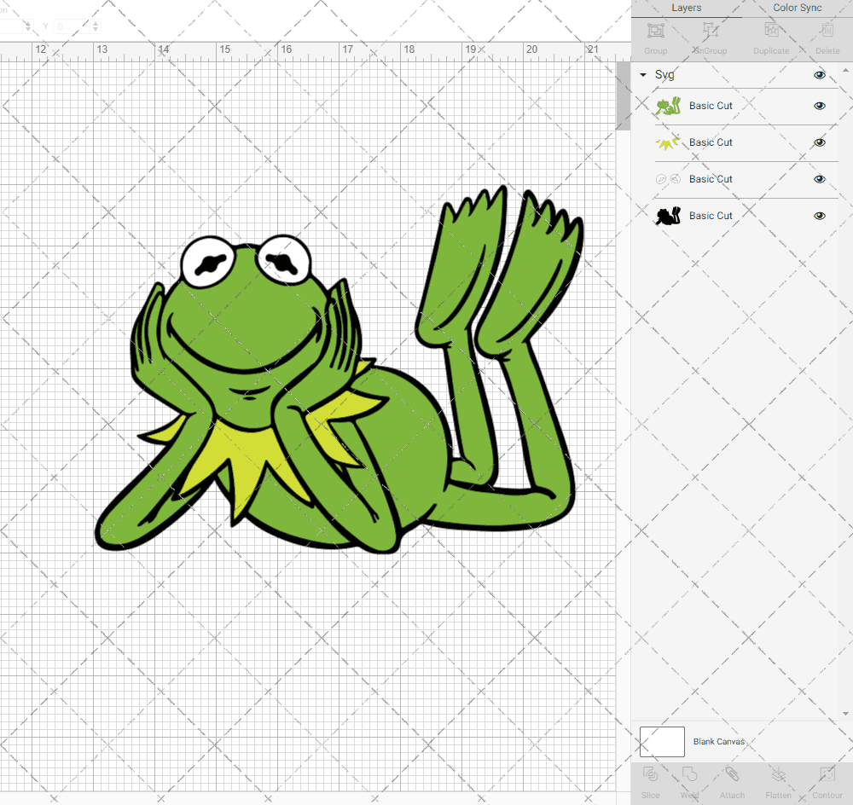The width and height of the screenshot is (853, 805).
Task: Click the Blank Canvas label
Action: click(718, 742)
